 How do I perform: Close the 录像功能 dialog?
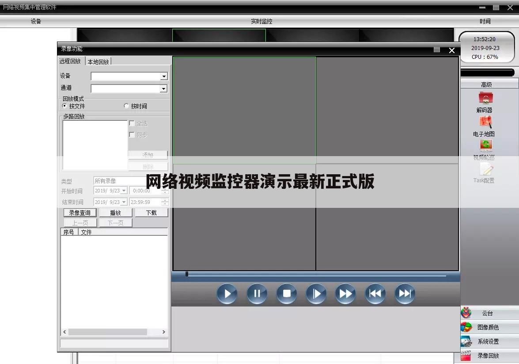[452, 50]
